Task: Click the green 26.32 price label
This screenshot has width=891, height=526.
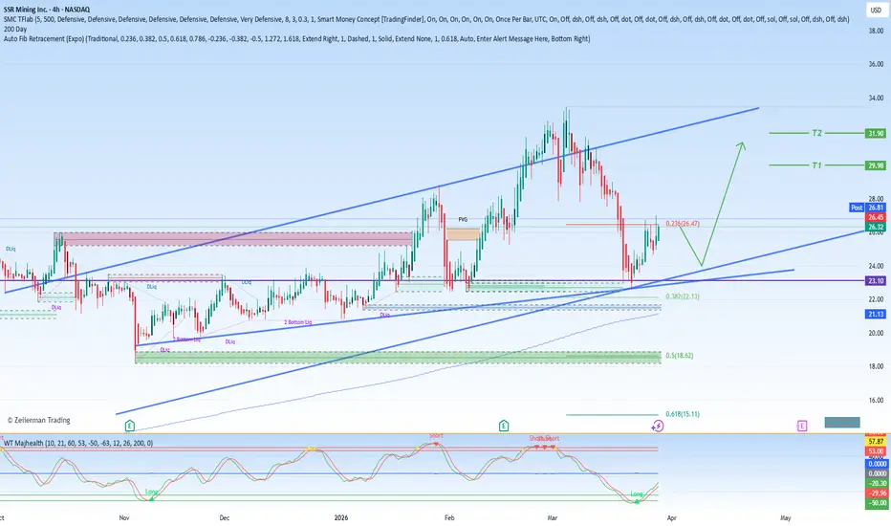Action: [x=875, y=227]
